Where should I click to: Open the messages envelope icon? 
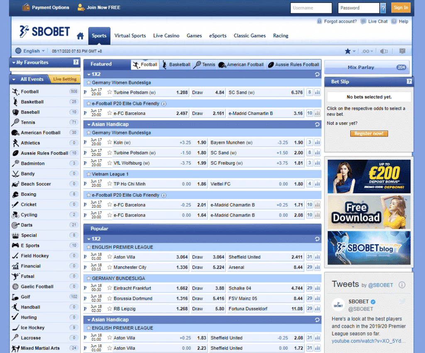402,51
